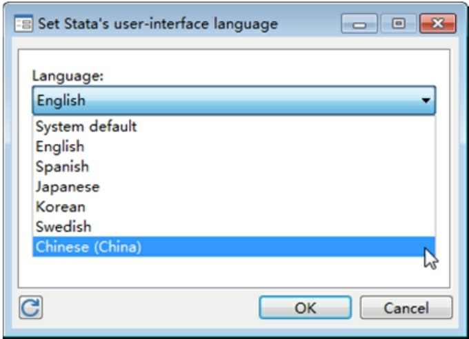
Task: Select System default from language list
Action: click(234, 127)
